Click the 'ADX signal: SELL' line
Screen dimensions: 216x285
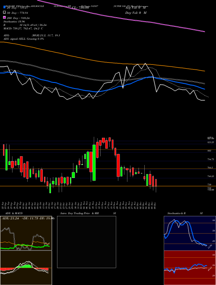pos(24,39)
